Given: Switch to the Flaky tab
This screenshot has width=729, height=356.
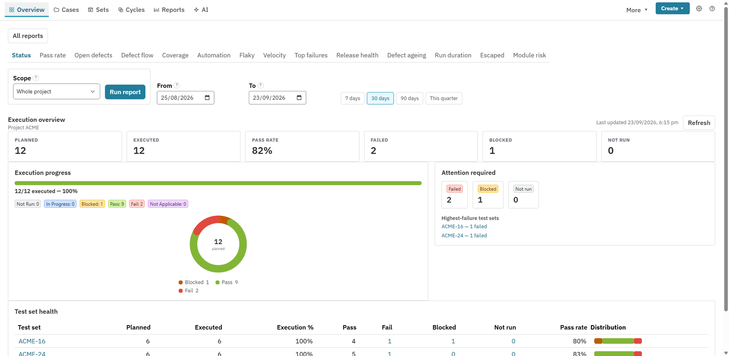Looking at the screenshot, I should 247,55.
